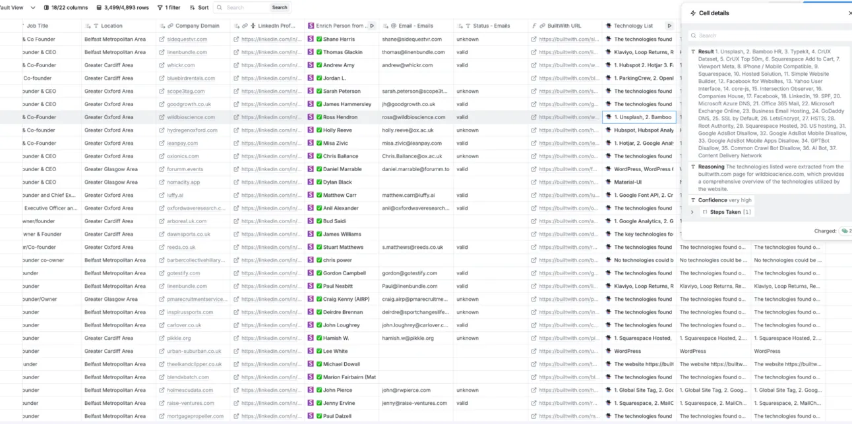Click the Cell details lightning icon
This screenshot has width=852, height=424.
693,13
